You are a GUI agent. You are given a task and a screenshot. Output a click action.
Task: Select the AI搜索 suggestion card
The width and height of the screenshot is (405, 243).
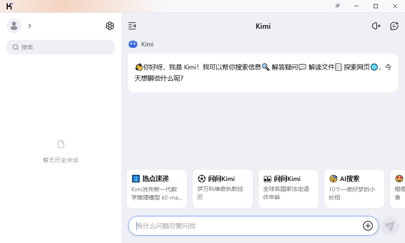(x=354, y=189)
